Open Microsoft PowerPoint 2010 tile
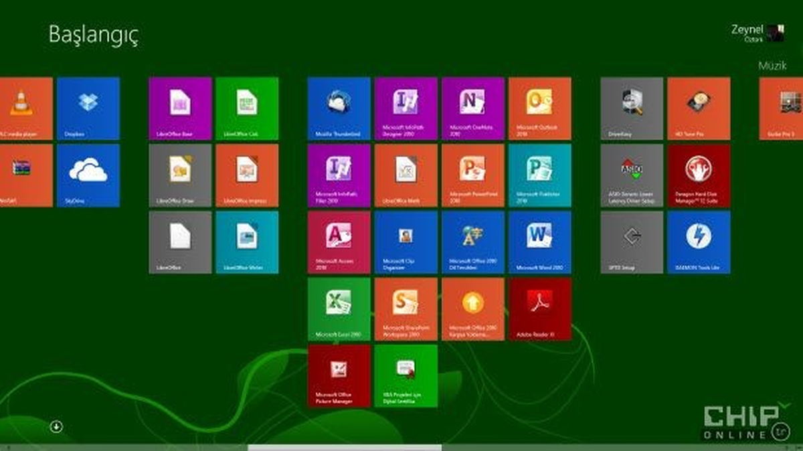Screen dimensions: 803x451 (473, 175)
